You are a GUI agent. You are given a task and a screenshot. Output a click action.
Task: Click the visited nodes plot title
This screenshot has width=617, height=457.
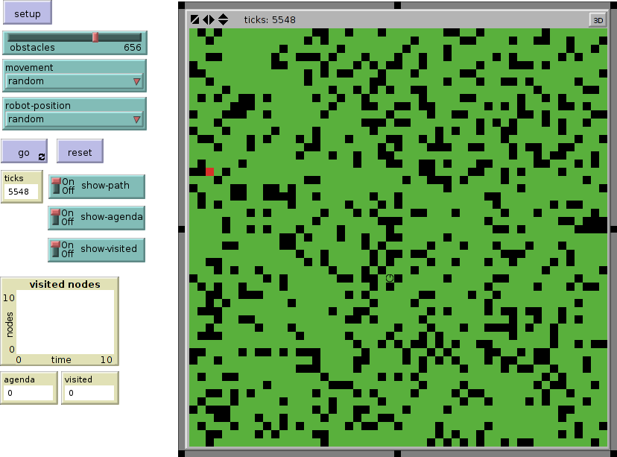coord(65,284)
